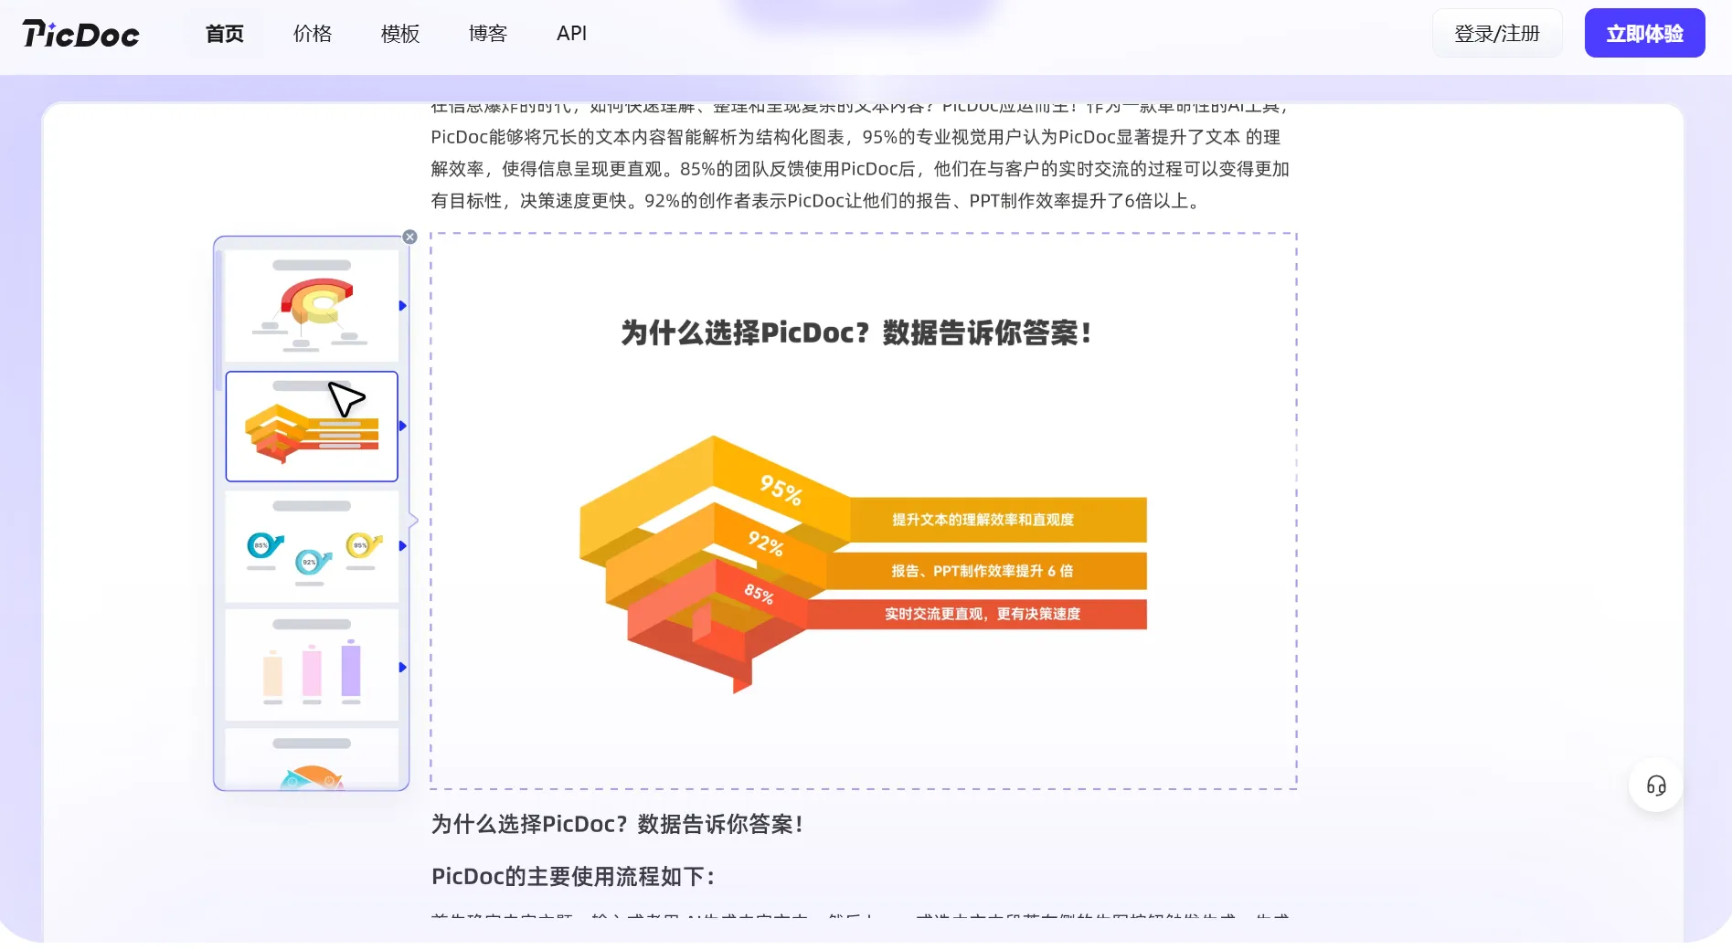Screen dimensions: 1732x949
Task: Click the 实时交流更直观，更有决策速度 bar
Action: [x=976, y=614]
